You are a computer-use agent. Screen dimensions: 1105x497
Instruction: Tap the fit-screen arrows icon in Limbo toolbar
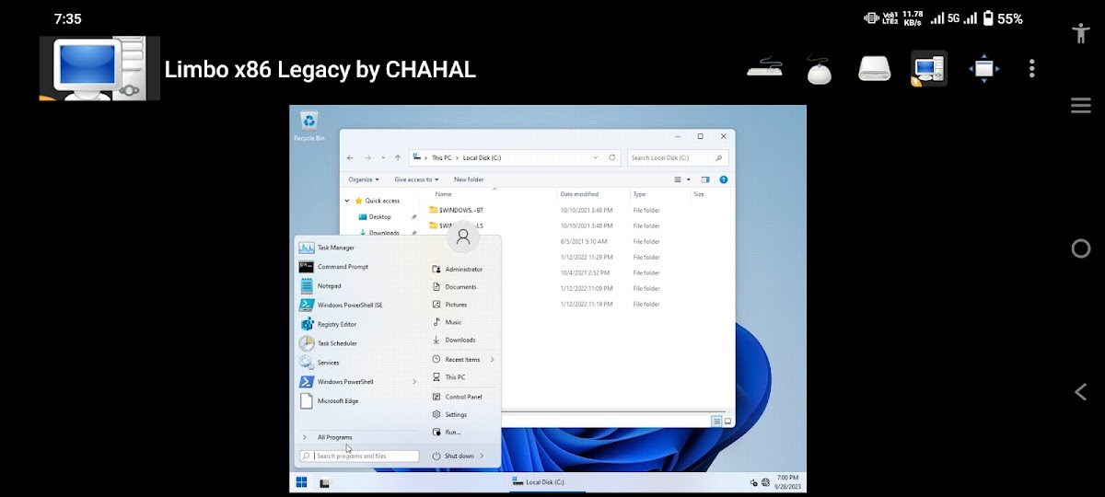983,69
